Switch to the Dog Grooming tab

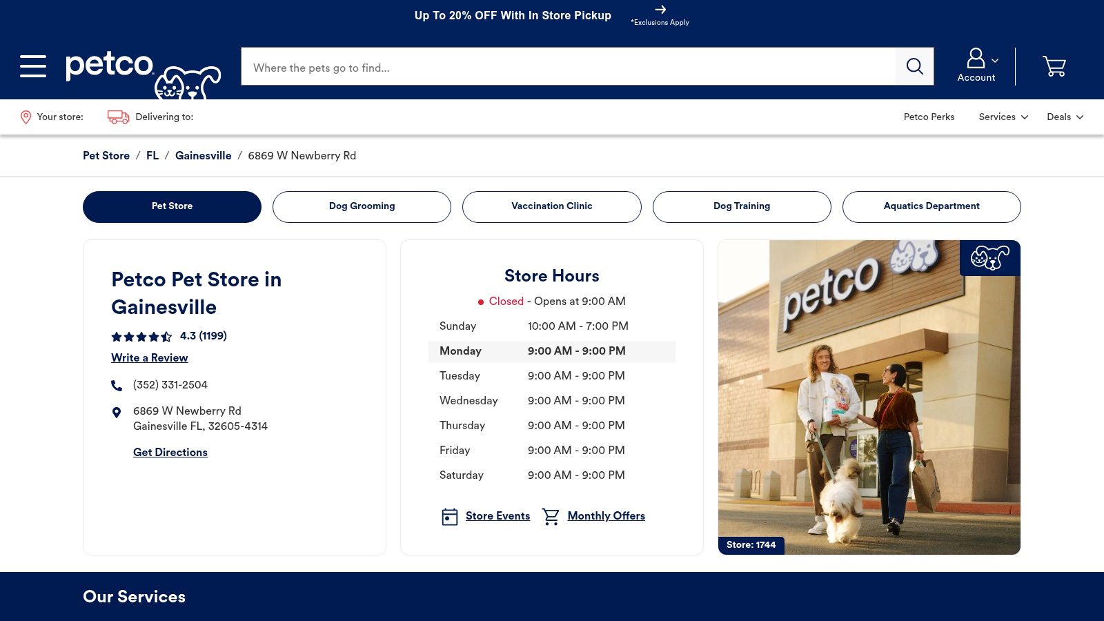pos(362,207)
